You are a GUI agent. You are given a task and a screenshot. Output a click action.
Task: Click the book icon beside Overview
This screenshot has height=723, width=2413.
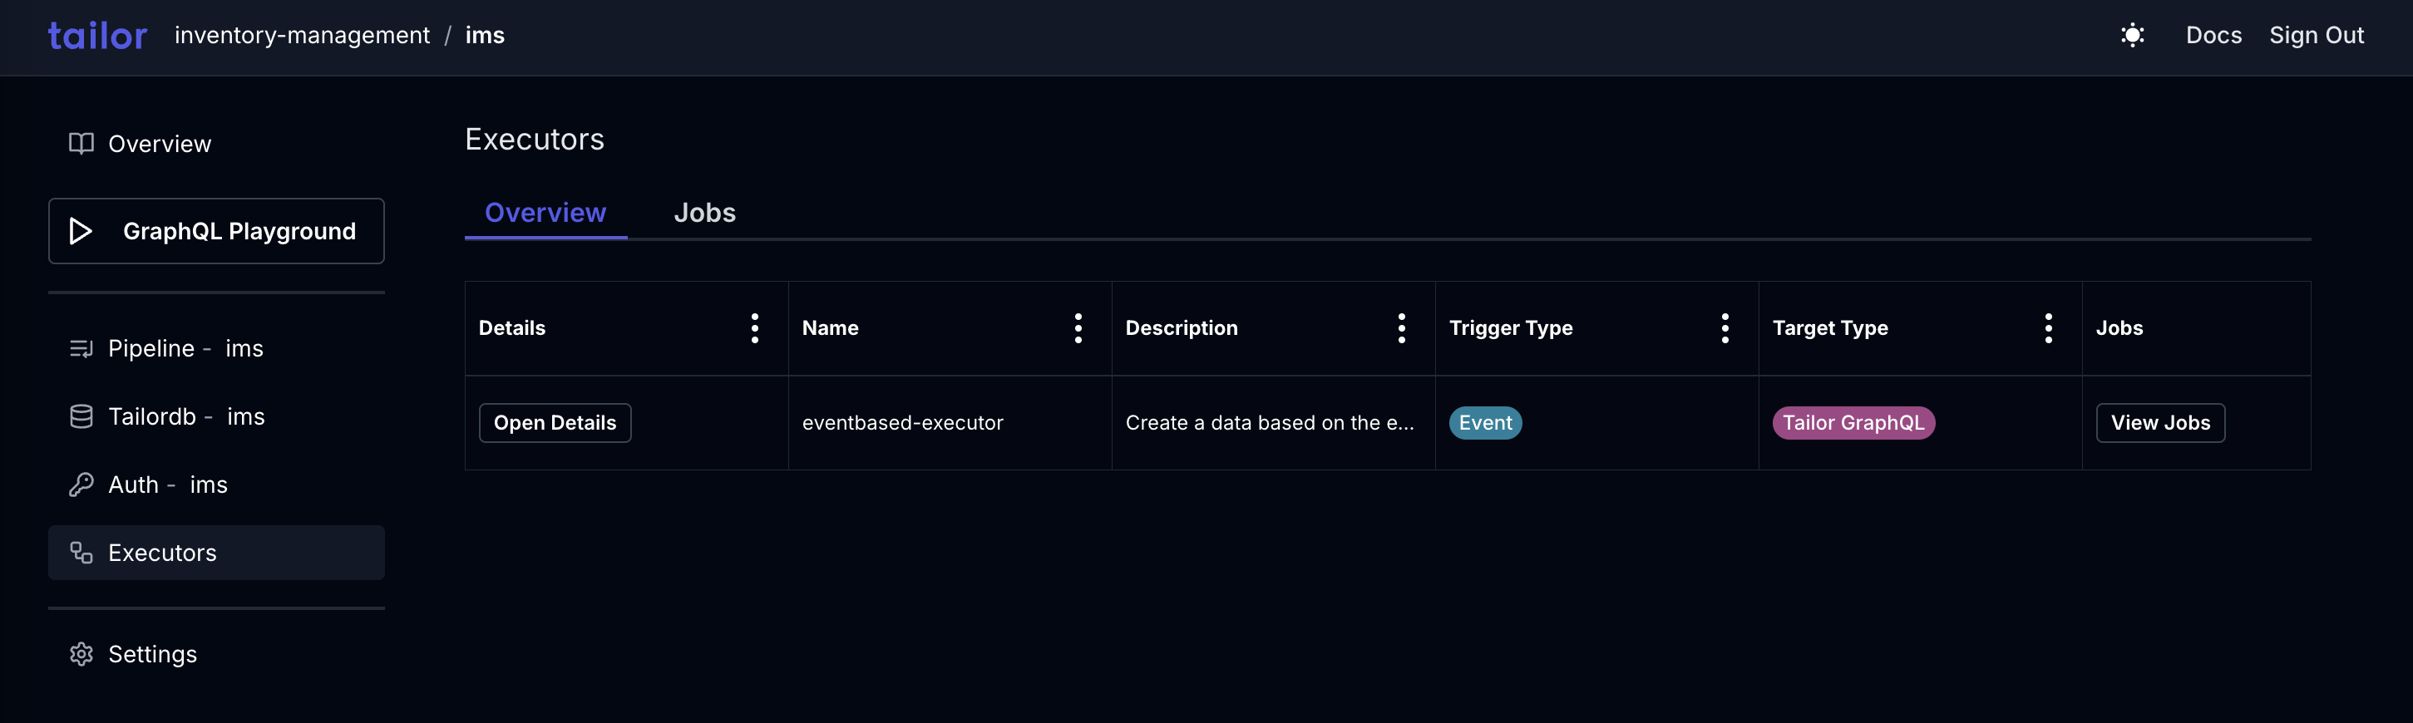[x=81, y=145]
